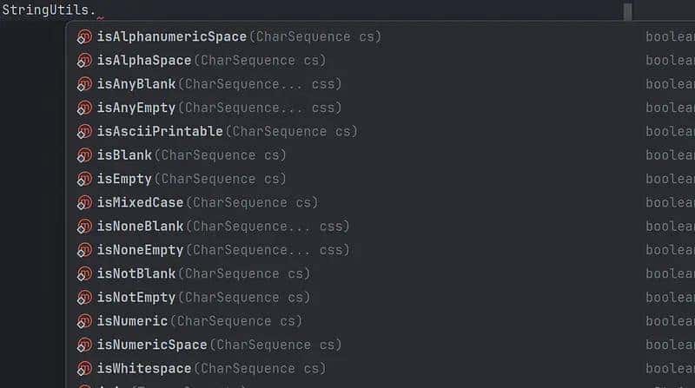695x388 pixels.
Task: Pick isNumericSpace from the suggestions
Action: (x=152, y=345)
